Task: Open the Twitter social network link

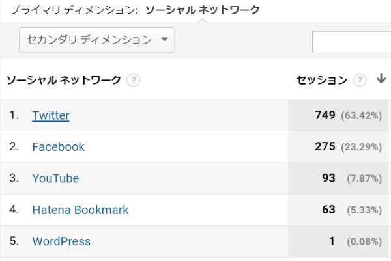Action: coord(51,116)
